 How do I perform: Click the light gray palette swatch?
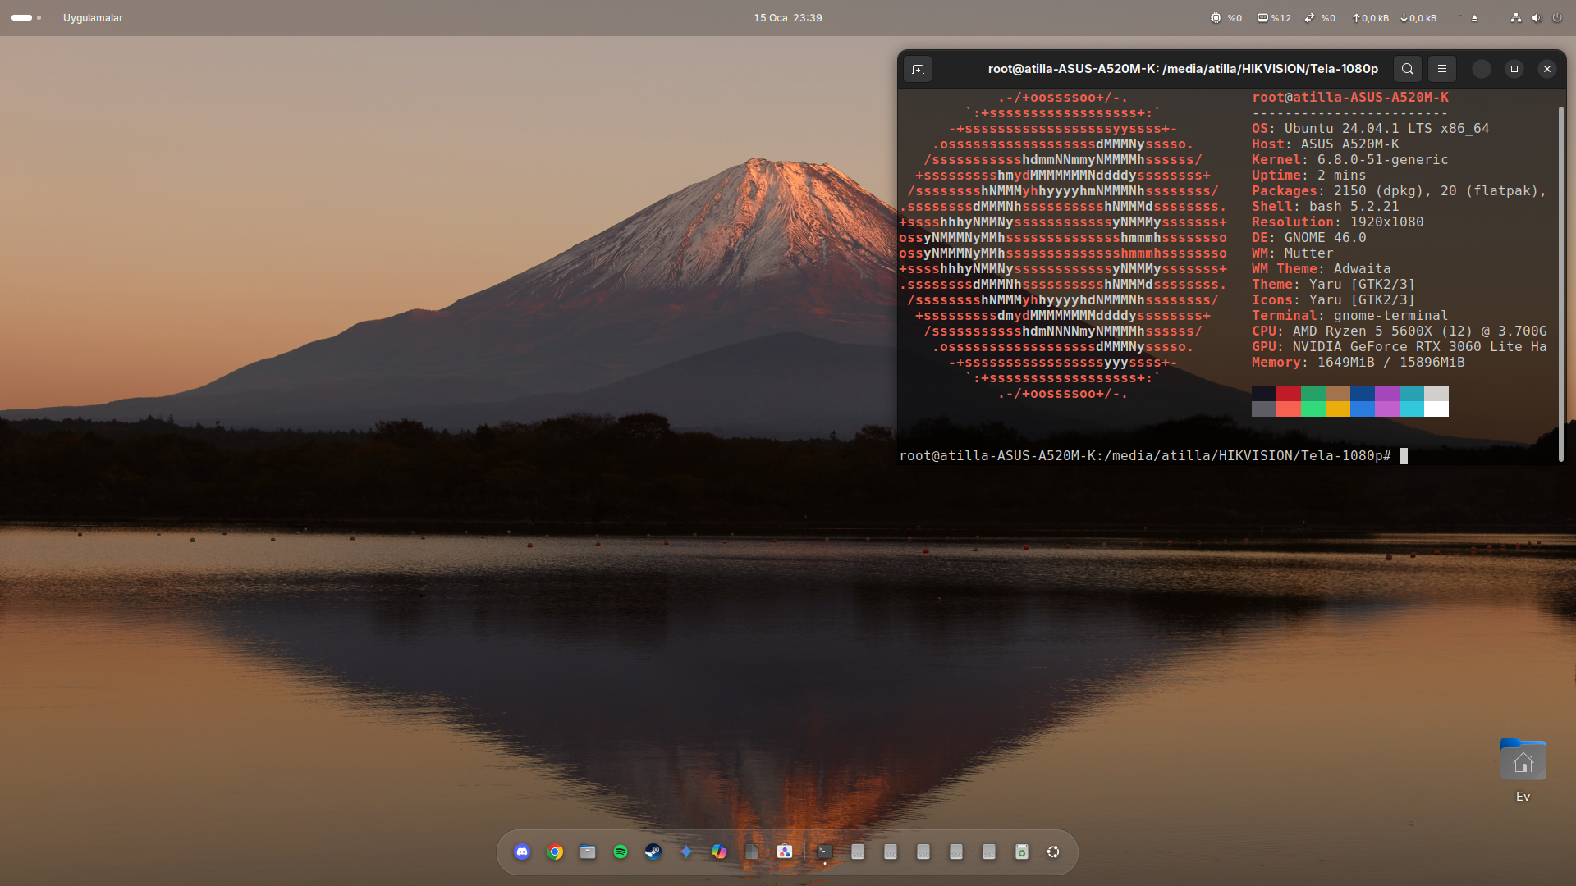[1436, 393]
